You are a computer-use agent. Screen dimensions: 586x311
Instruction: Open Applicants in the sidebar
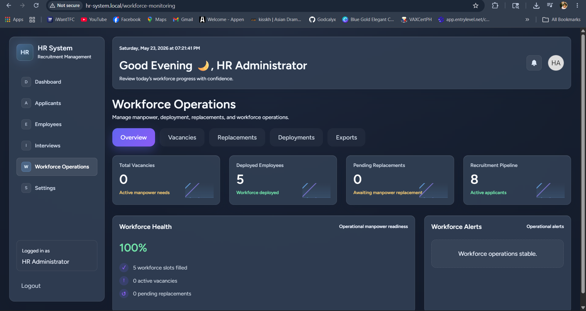(x=57, y=103)
